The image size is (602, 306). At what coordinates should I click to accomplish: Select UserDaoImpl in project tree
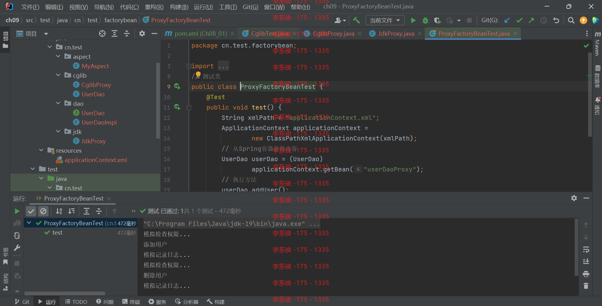(99, 122)
